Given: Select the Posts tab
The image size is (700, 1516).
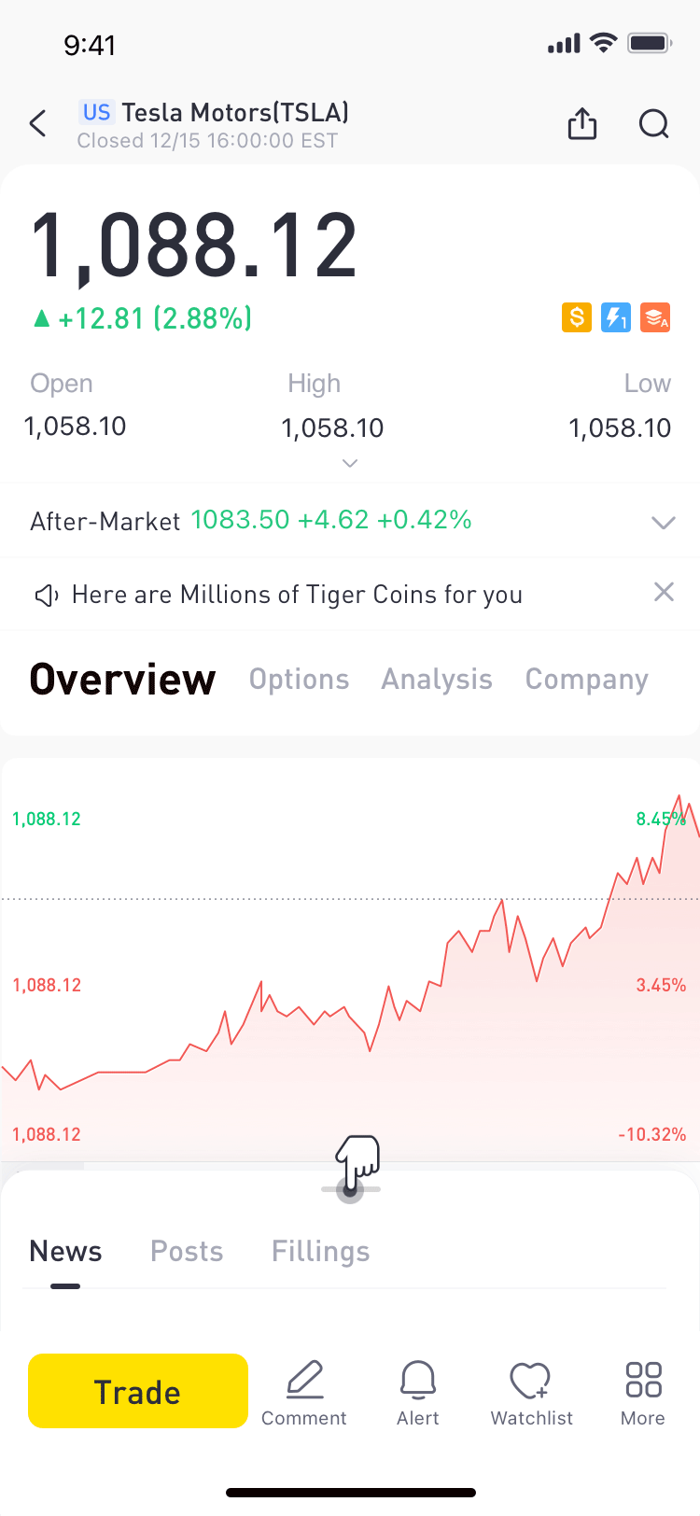Looking at the screenshot, I should [187, 1251].
